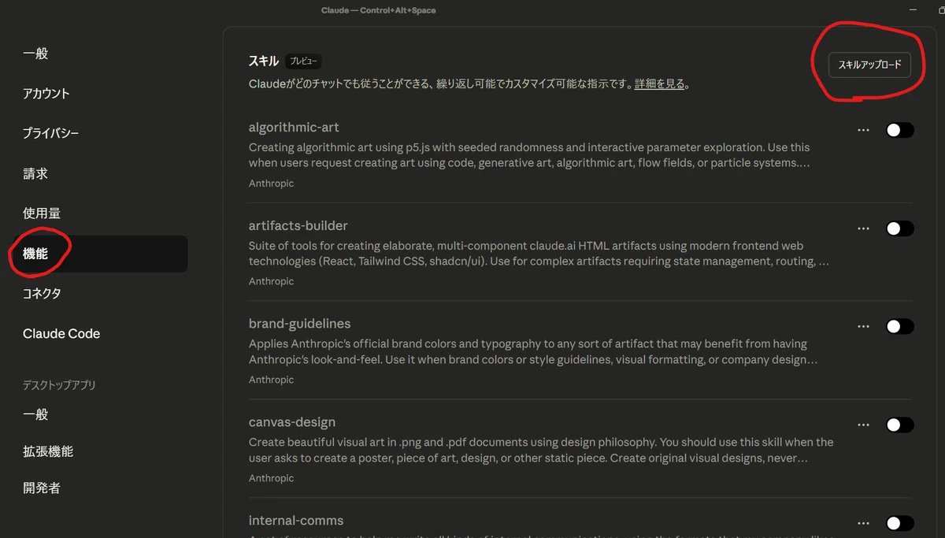Click the algorithmic-art skill title
This screenshot has width=945, height=538.
(294, 127)
